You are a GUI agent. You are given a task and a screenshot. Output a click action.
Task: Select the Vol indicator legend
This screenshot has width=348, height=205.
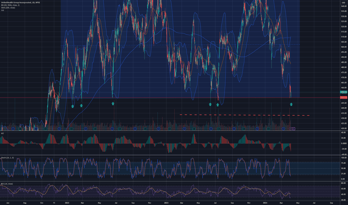coord(2,10)
